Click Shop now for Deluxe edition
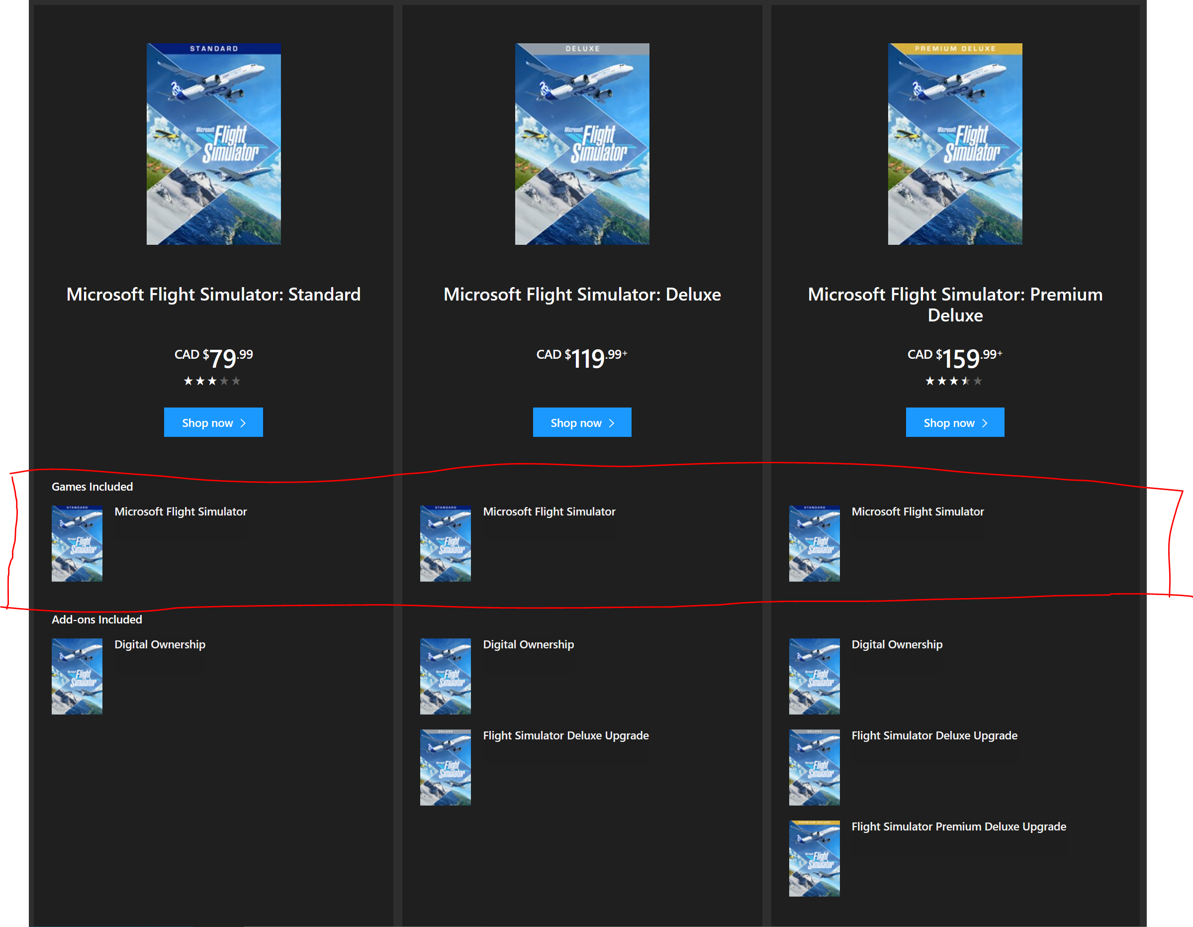 [x=582, y=422]
